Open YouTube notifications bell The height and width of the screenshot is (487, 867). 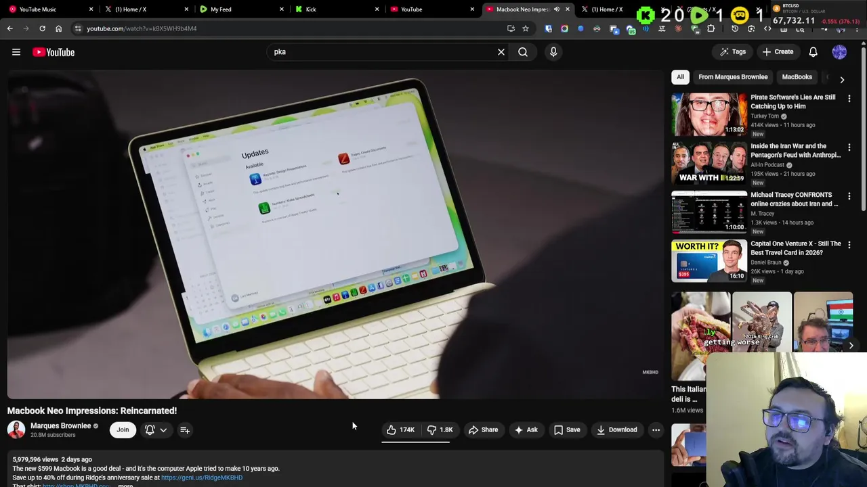[813, 52]
